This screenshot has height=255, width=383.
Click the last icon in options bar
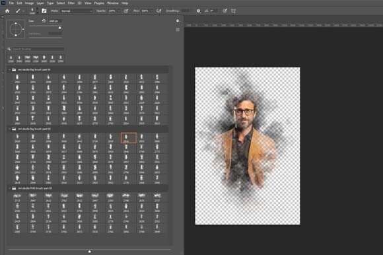click(234, 11)
